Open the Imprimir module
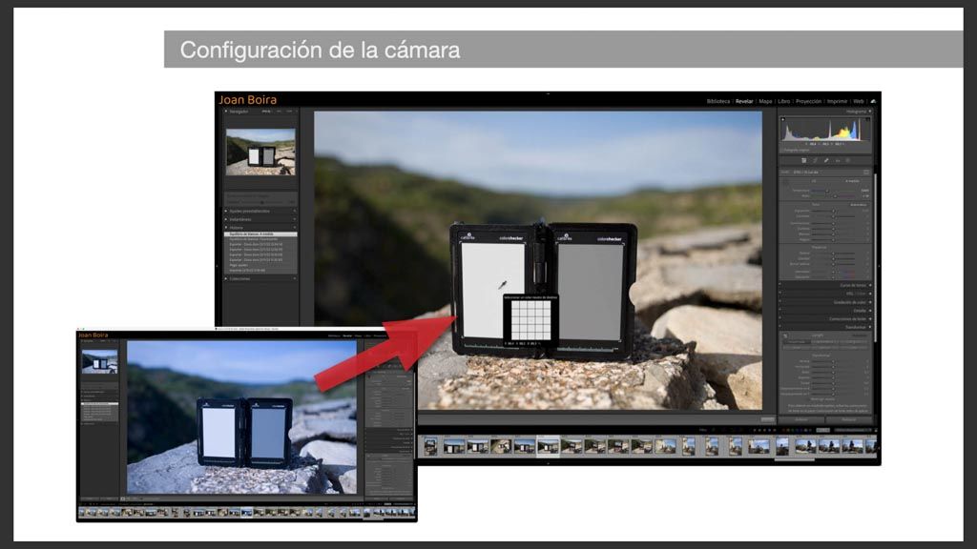This screenshot has height=549, width=977. click(x=837, y=100)
